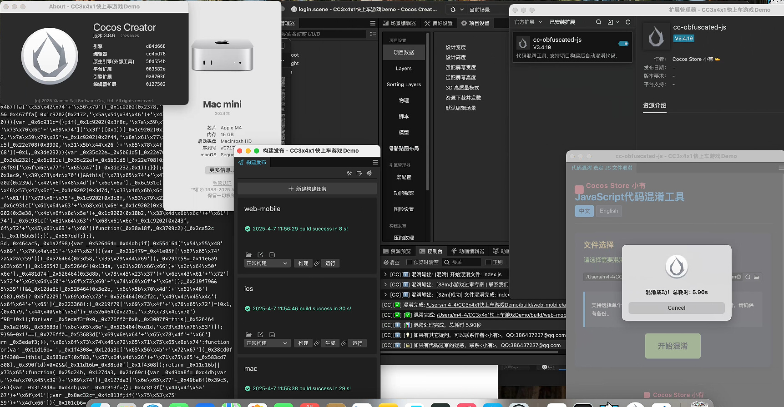Open build panel hamburger menu
The image size is (784, 407).
click(x=375, y=162)
